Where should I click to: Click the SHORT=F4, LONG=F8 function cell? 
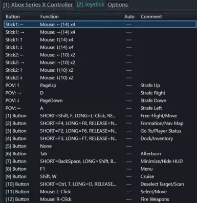pos(79,124)
